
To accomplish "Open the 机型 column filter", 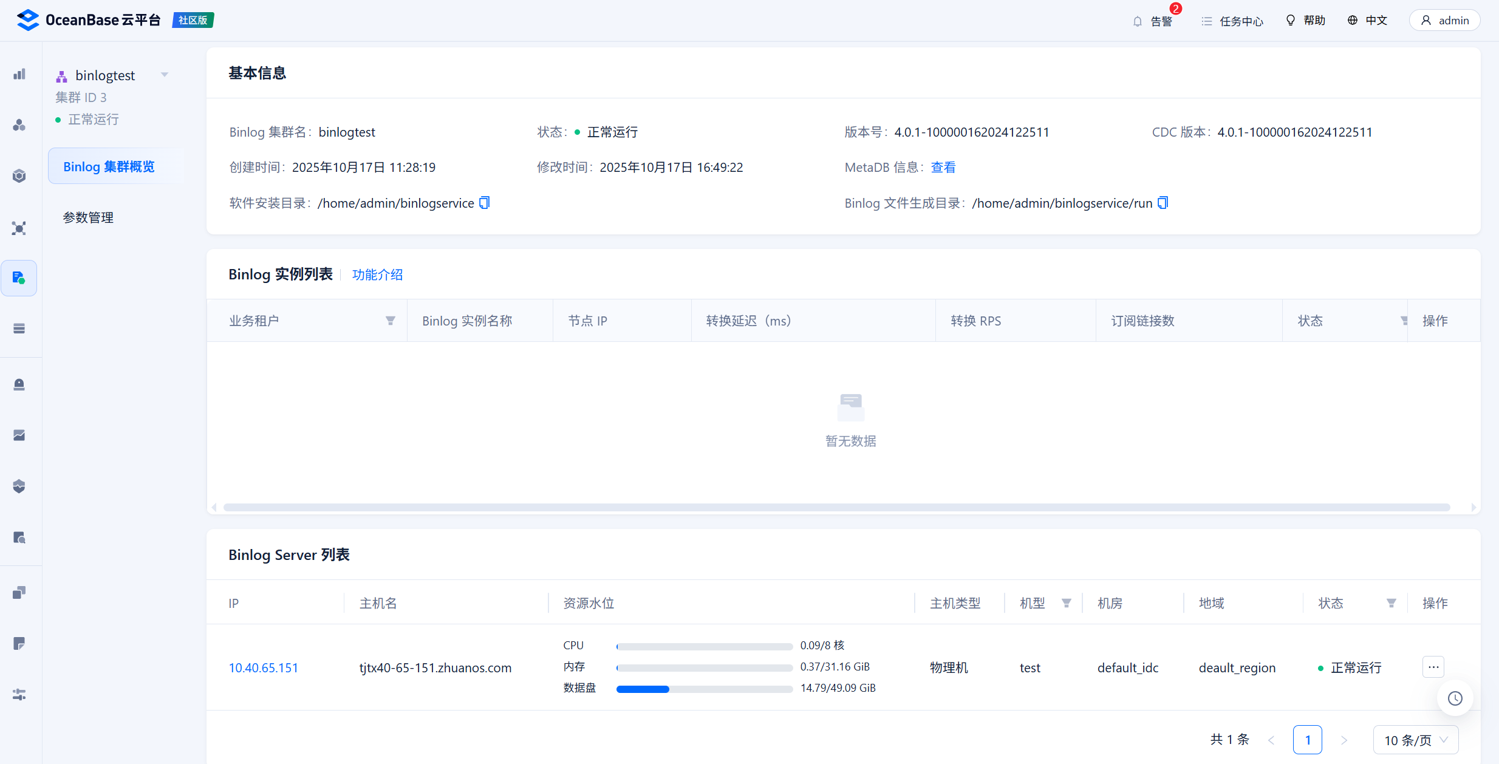I will click(x=1066, y=603).
